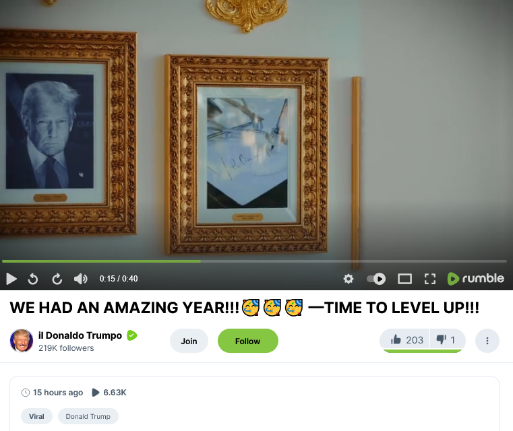Rewind the video using the back-arrow icon

coord(33,279)
